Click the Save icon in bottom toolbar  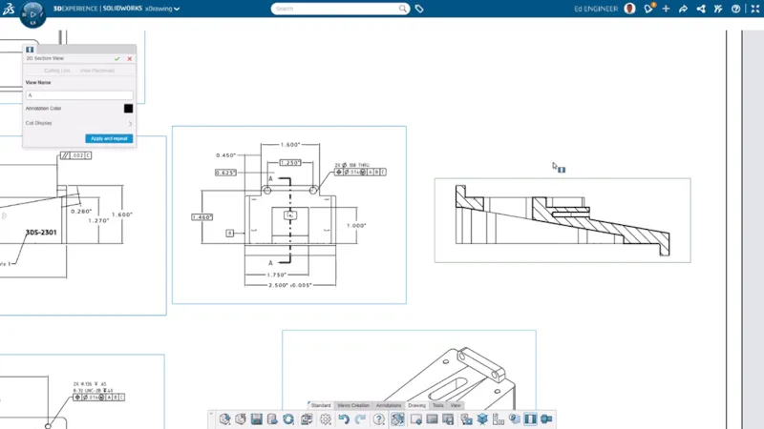click(x=257, y=419)
